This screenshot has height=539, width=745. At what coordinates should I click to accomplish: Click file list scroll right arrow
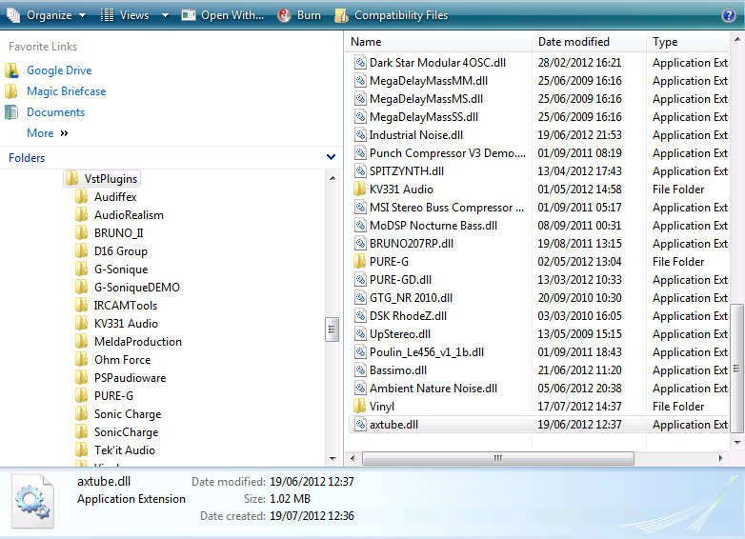click(720, 458)
